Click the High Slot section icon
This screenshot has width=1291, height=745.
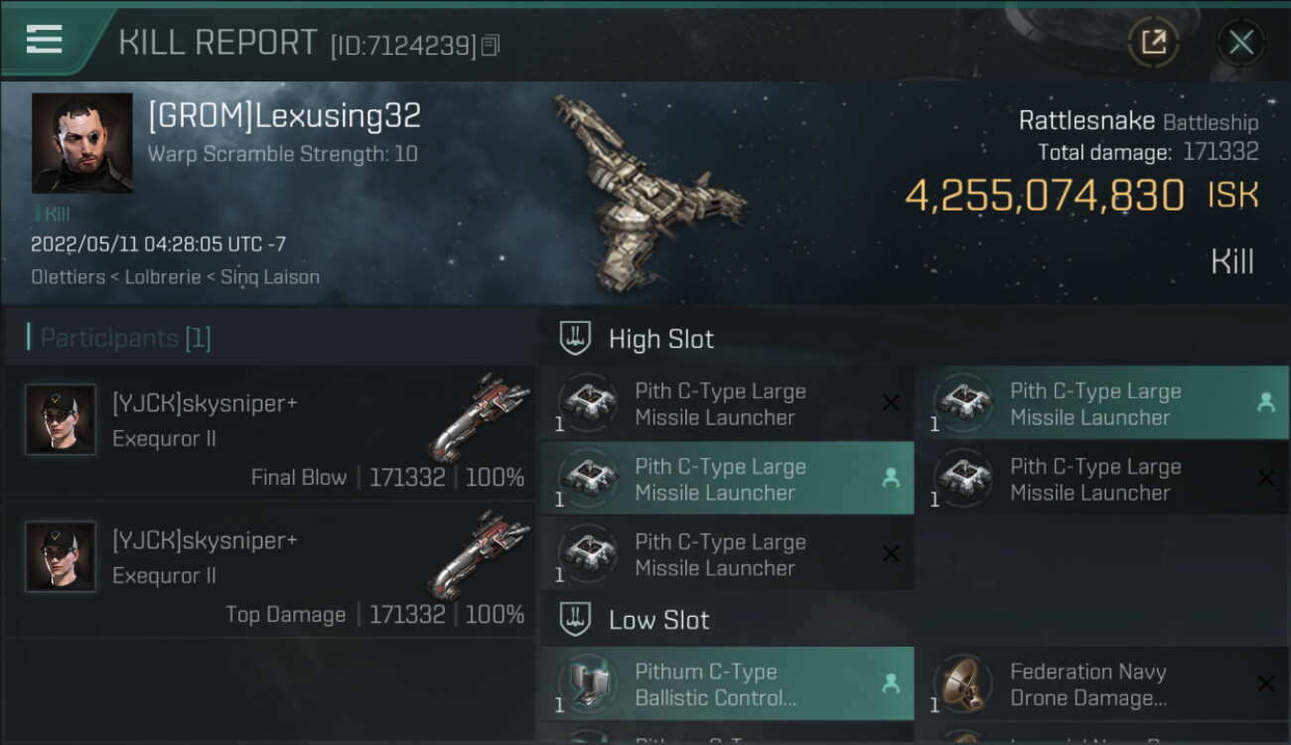[x=576, y=339]
